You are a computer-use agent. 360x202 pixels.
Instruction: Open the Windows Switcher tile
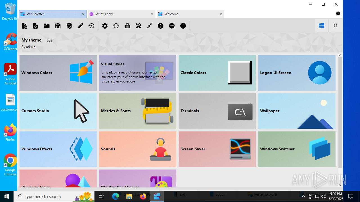297,149
